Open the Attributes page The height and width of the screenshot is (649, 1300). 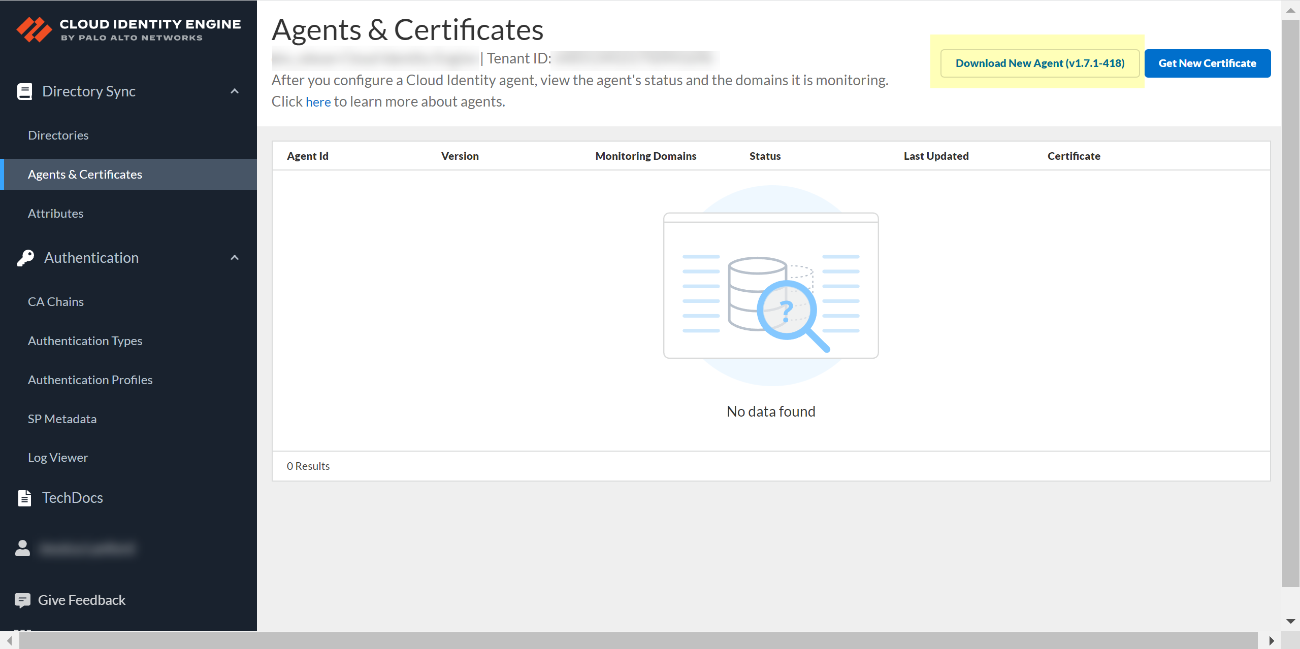(55, 214)
